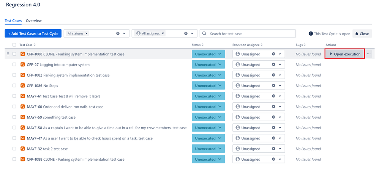
Task: Click the sort icon on Bugs column
Action: (305, 45)
